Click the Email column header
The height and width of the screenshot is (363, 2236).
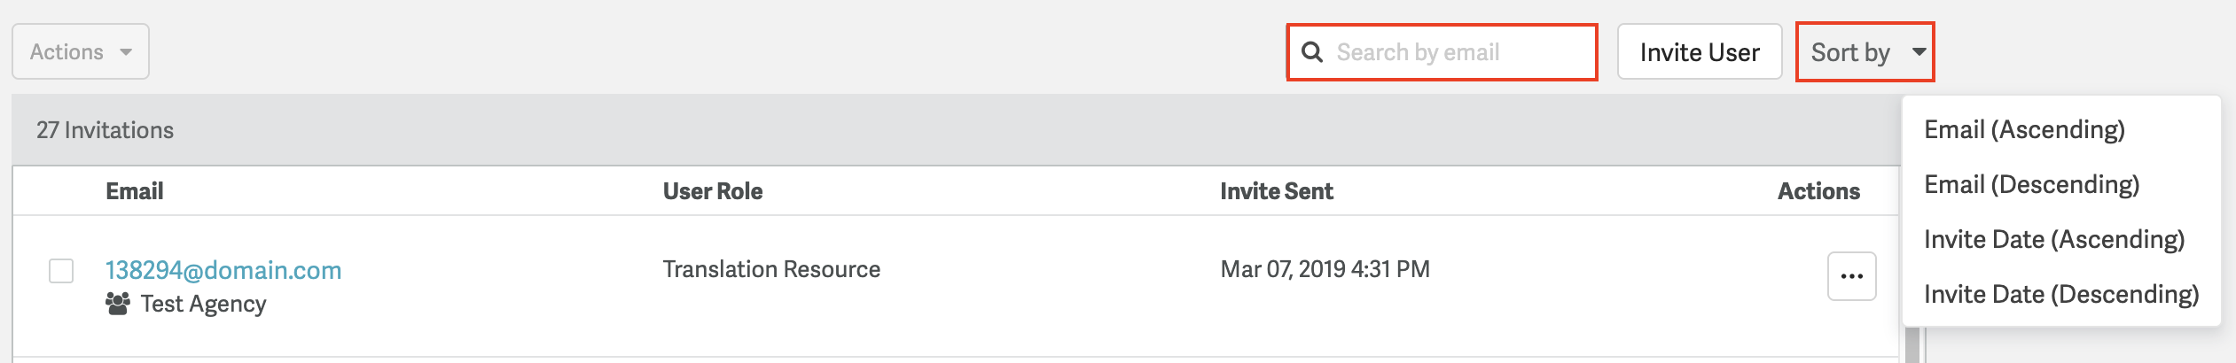(x=135, y=191)
